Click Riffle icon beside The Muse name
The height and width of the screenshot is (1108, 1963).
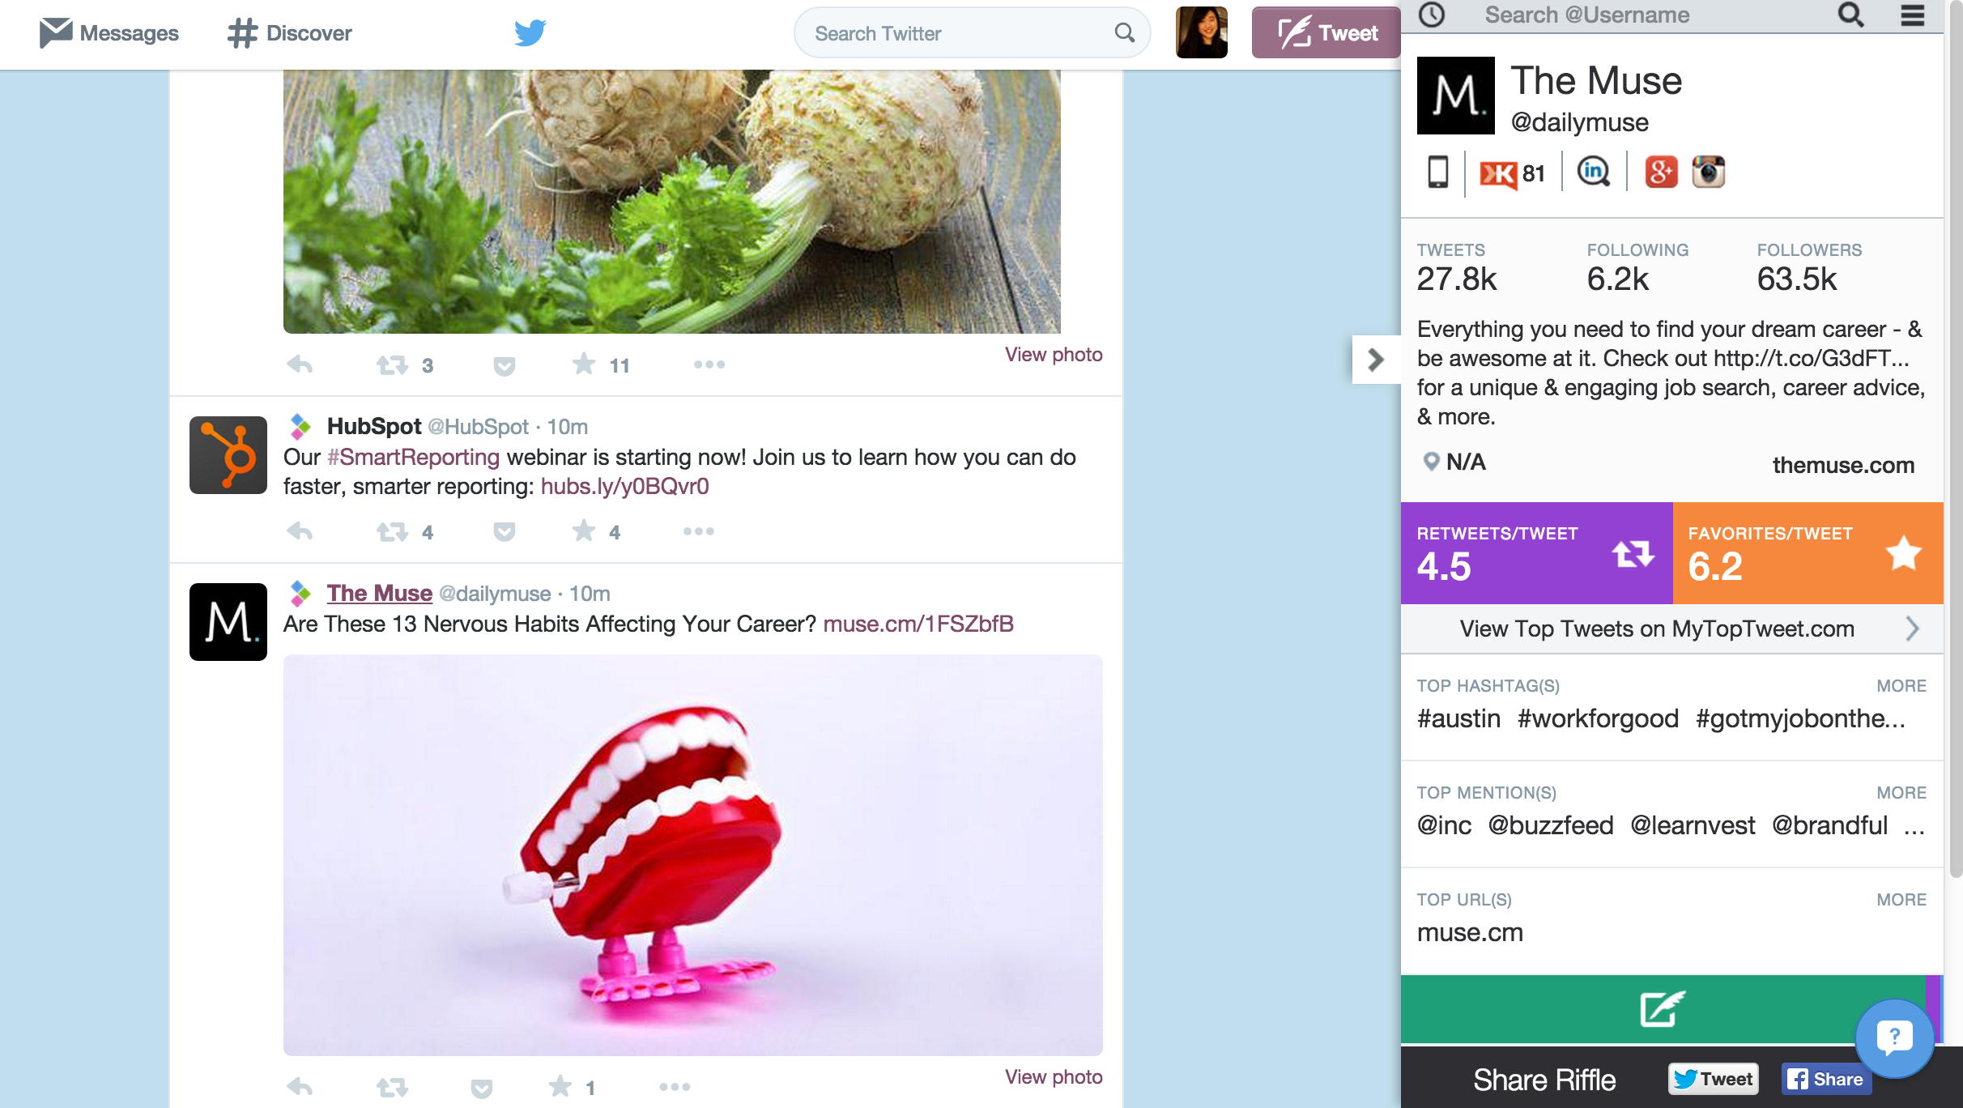click(300, 593)
